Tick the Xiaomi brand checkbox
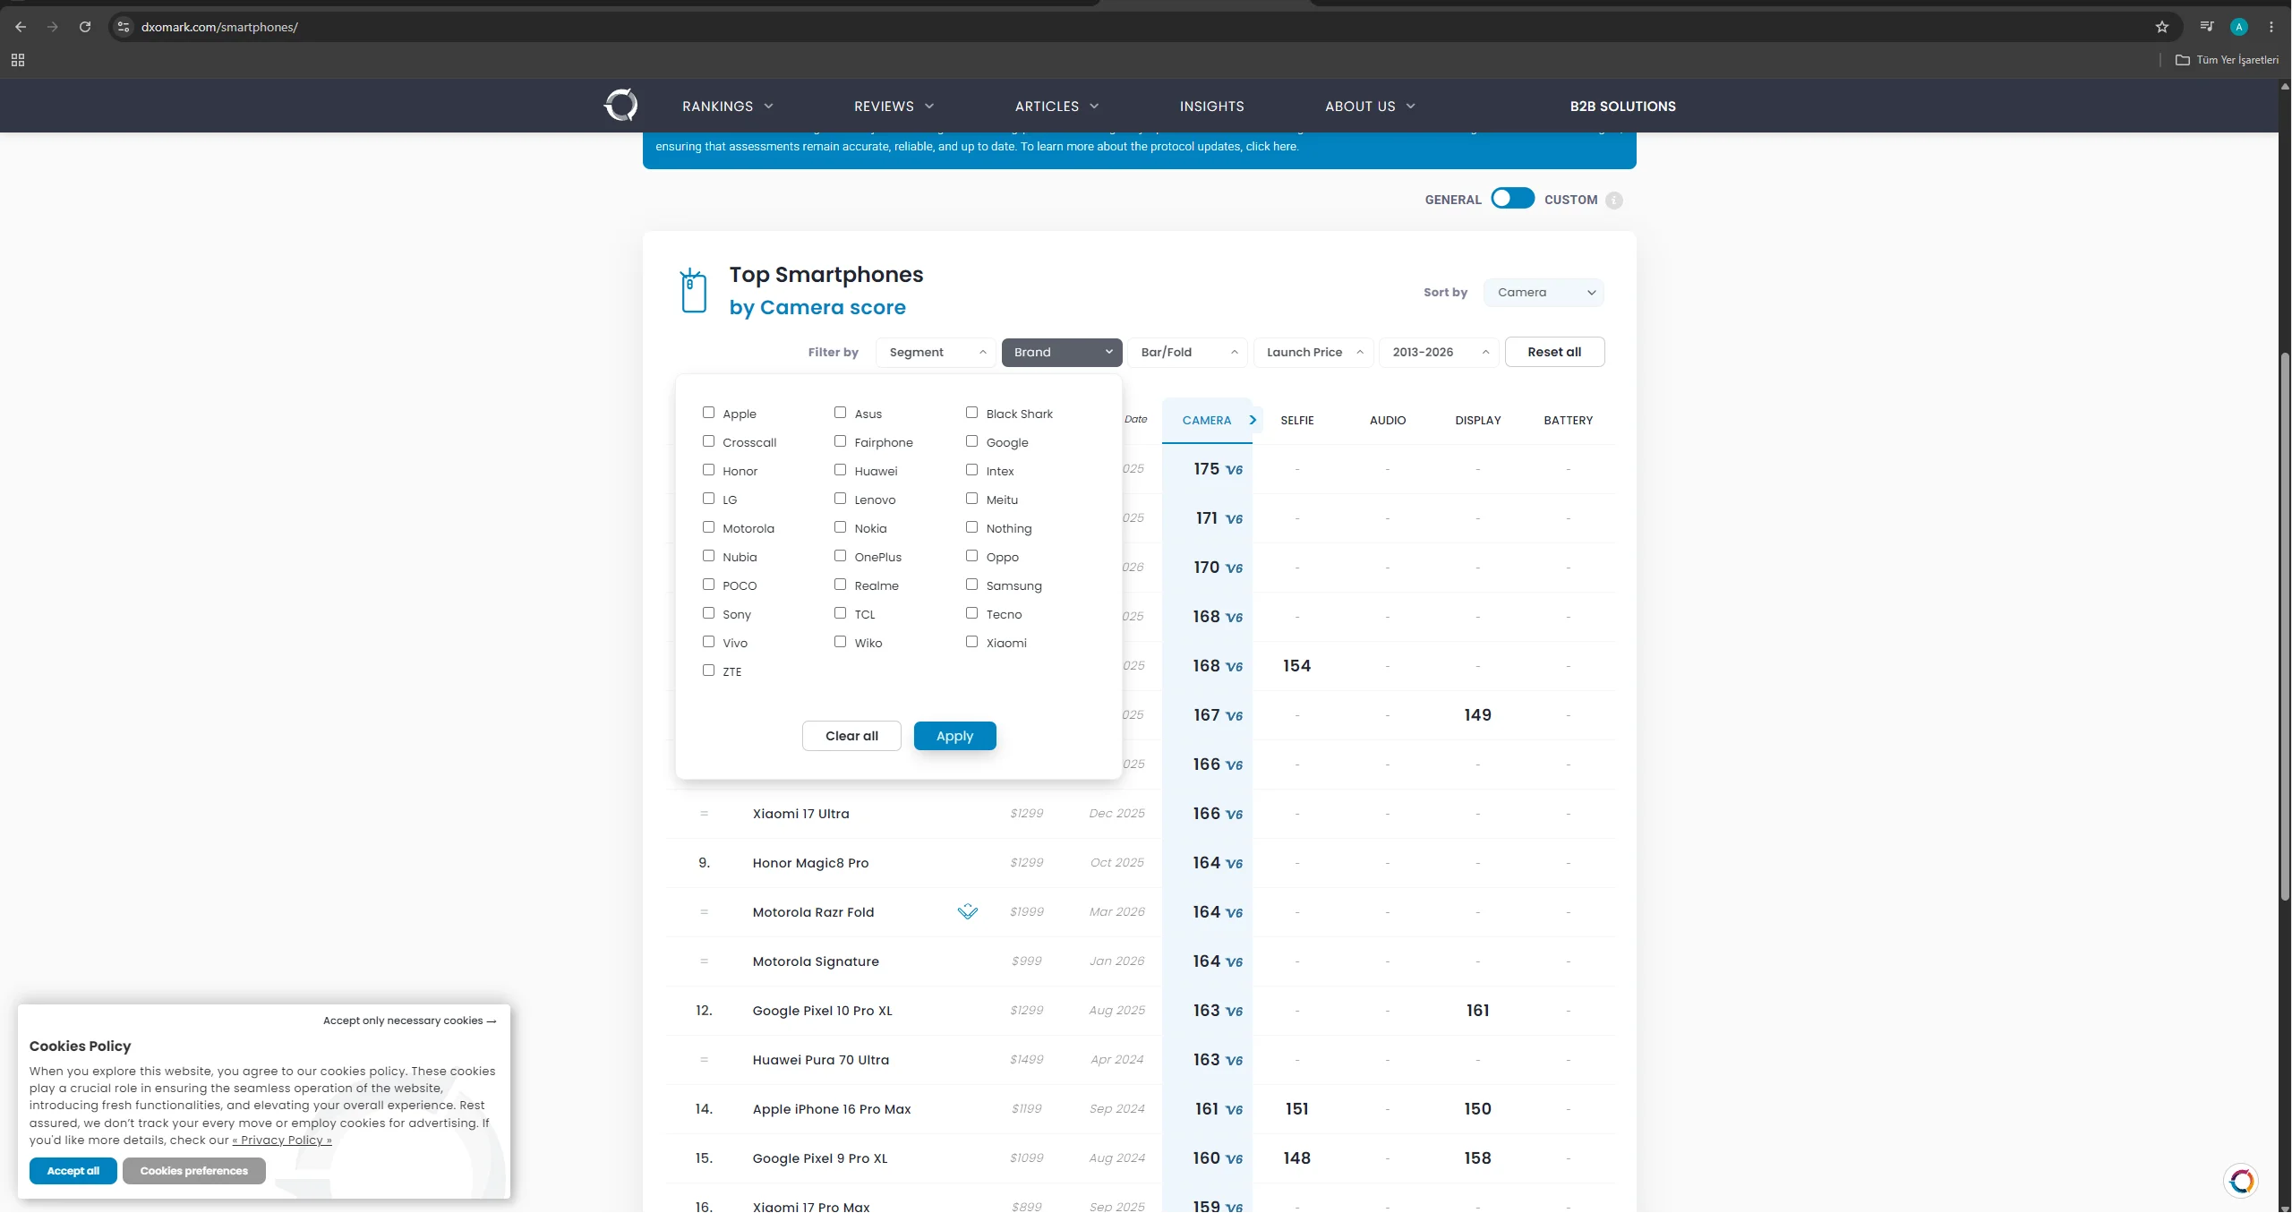 coord(971,642)
